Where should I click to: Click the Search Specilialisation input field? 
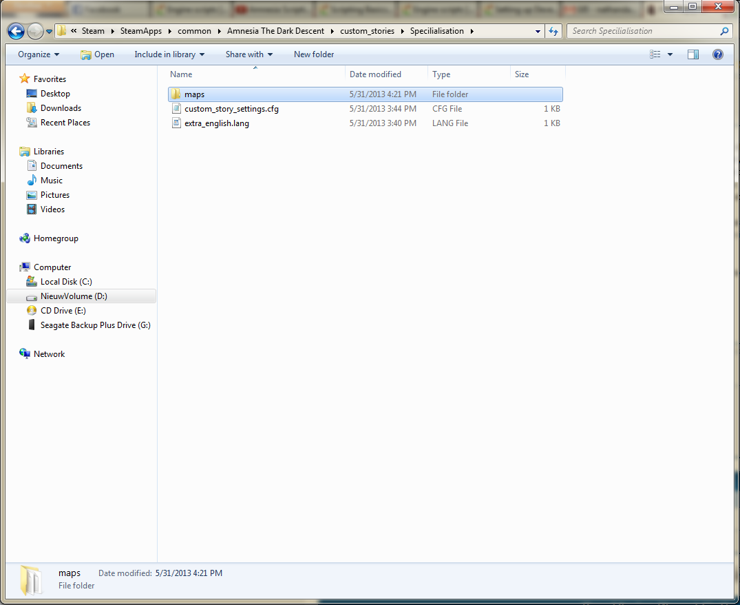pyautogui.click(x=644, y=31)
